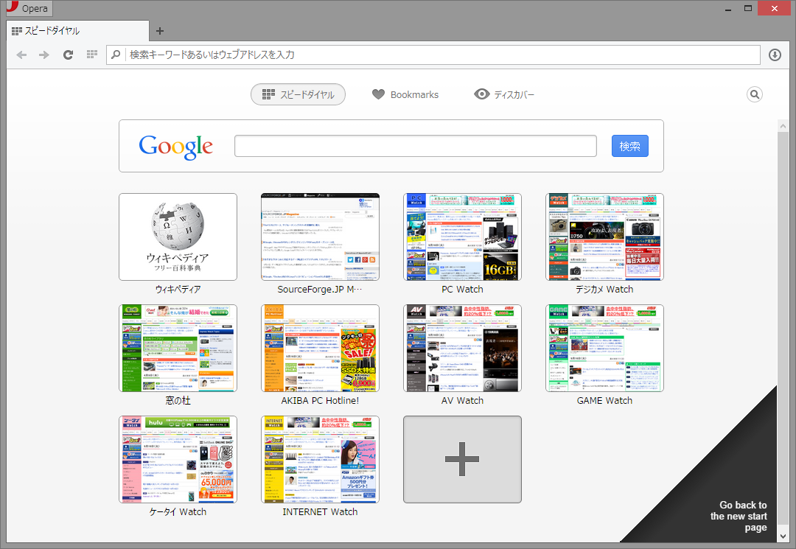
Task: Click the scrollbar down arrow
Action: click(783, 536)
